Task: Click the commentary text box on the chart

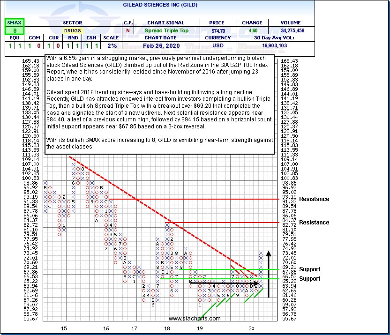Action: (159, 104)
